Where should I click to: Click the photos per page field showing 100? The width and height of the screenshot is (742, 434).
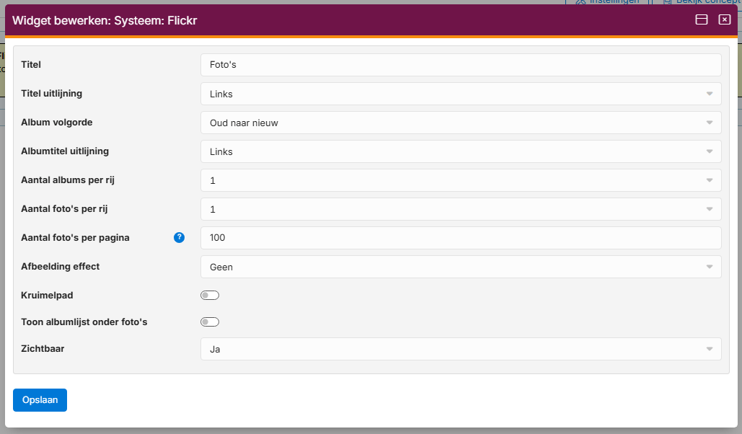point(460,238)
